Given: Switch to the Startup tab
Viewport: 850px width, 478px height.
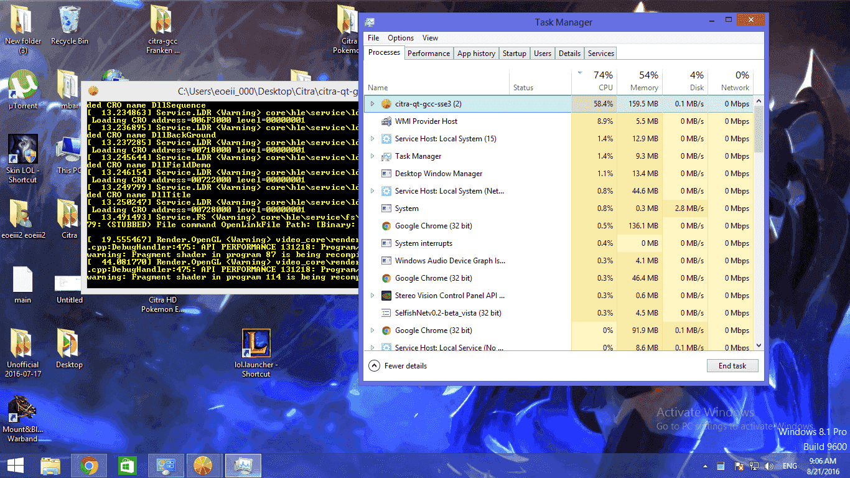Looking at the screenshot, I should point(515,54).
